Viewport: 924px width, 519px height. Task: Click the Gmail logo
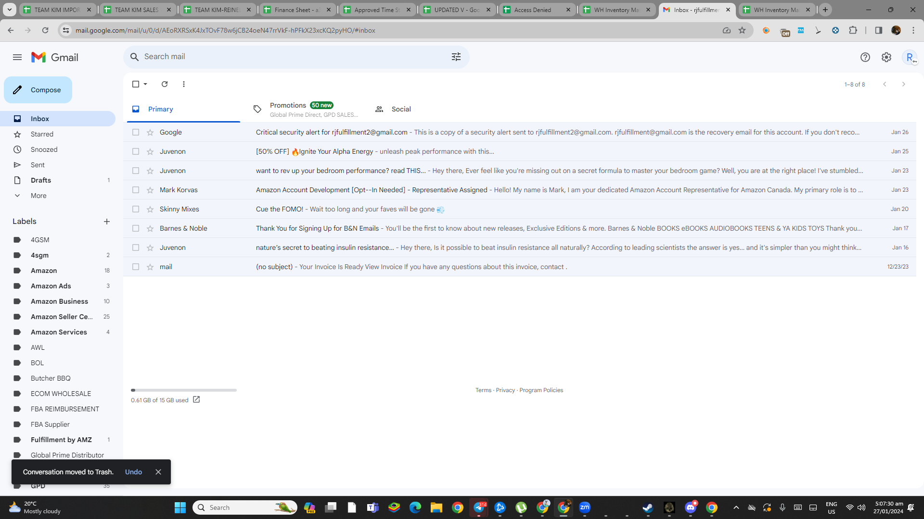tap(55, 57)
